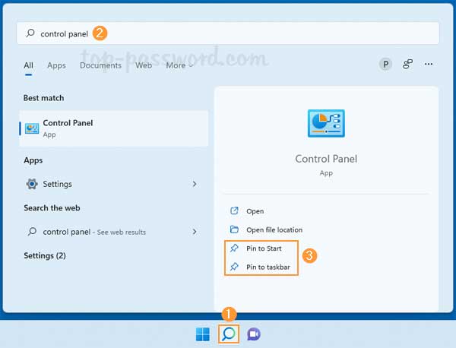Expand the More filter dropdown

point(179,65)
